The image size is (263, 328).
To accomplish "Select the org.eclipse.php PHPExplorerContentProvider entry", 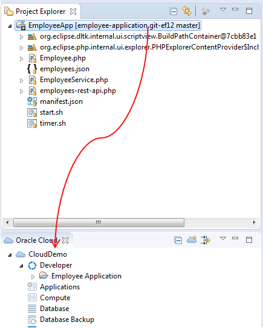I will [149, 47].
